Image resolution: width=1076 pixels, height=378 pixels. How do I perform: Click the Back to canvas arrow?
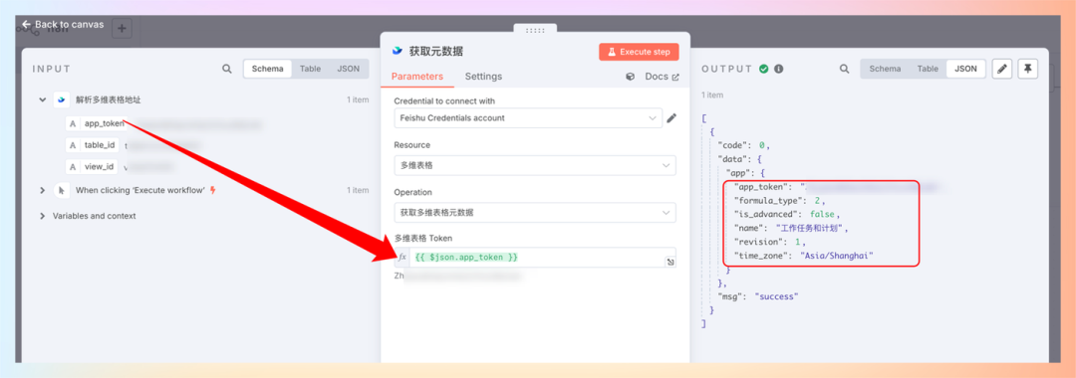(27, 24)
